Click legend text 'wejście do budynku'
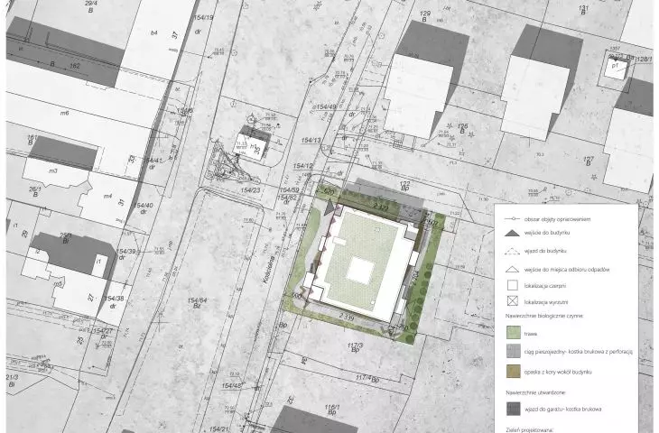659x433 pixels. click(547, 233)
